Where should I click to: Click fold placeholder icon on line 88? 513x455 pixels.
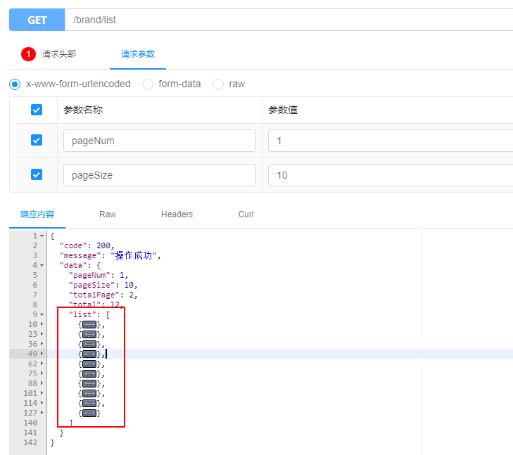click(89, 383)
